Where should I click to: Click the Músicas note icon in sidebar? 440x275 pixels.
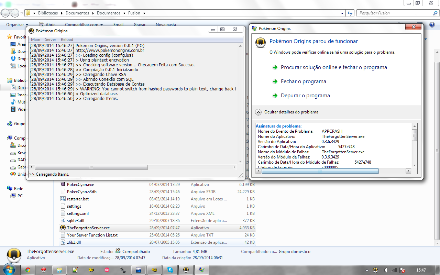point(13,102)
